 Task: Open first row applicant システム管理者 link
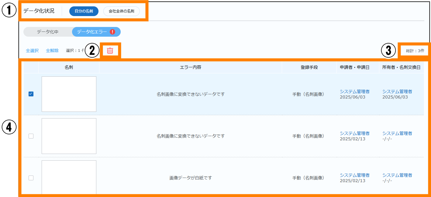[x=354, y=92]
